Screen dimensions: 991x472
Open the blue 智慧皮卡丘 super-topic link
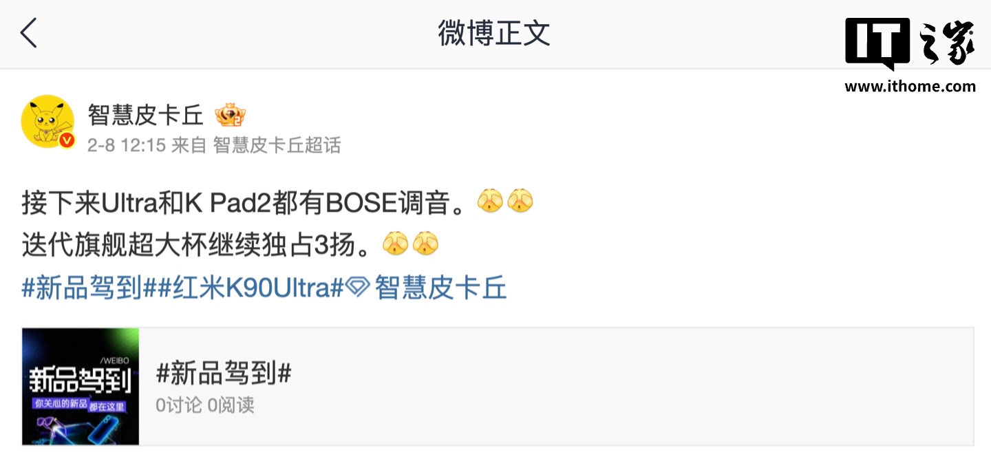coord(441,288)
